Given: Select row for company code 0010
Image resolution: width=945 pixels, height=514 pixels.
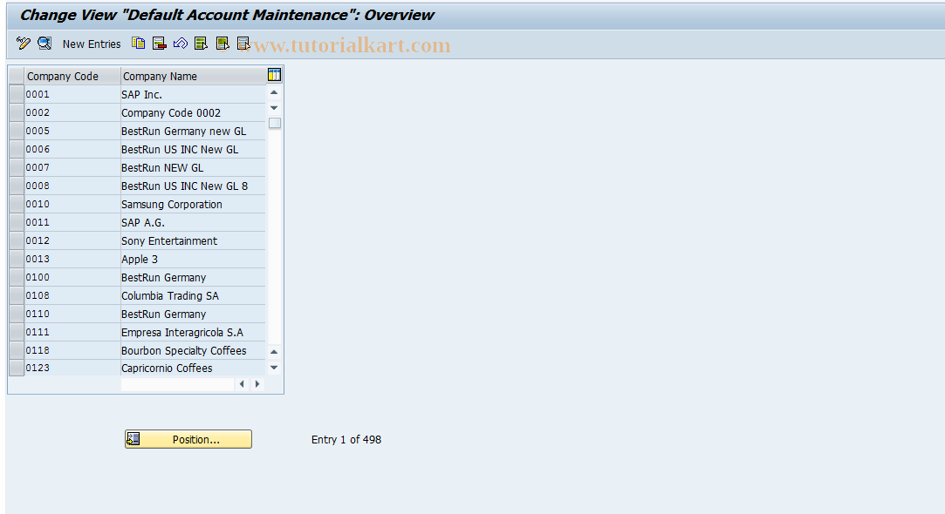Looking at the screenshot, I should (17, 204).
